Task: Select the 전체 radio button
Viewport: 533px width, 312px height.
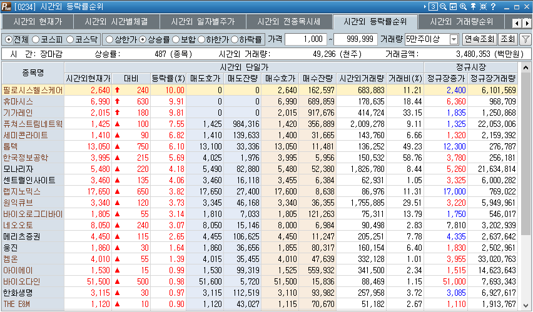Action: (9, 39)
